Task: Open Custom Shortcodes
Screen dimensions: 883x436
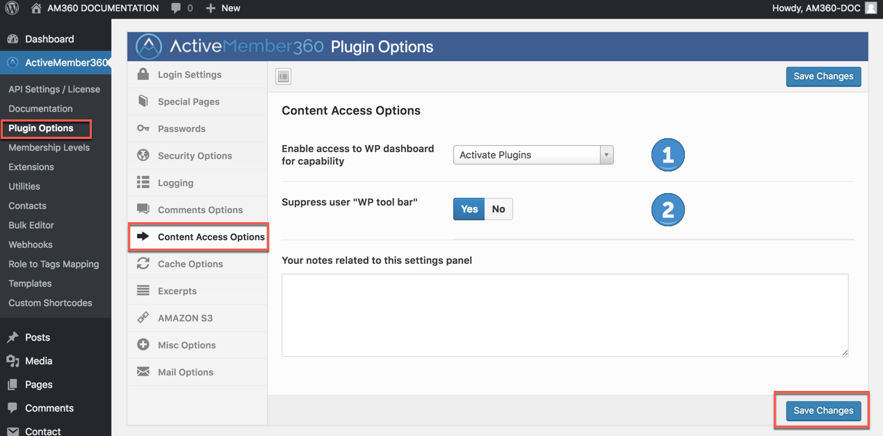Action: (x=50, y=303)
